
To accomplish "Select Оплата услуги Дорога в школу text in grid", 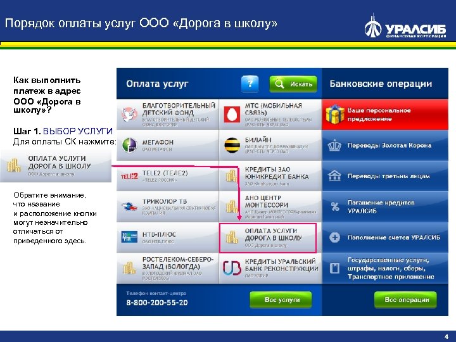I will [274, 234].
